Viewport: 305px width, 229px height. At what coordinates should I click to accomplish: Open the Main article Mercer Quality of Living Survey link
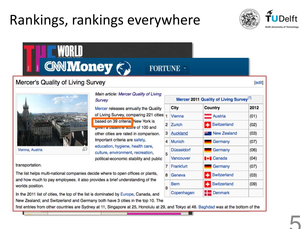click(x=128, y=97)
